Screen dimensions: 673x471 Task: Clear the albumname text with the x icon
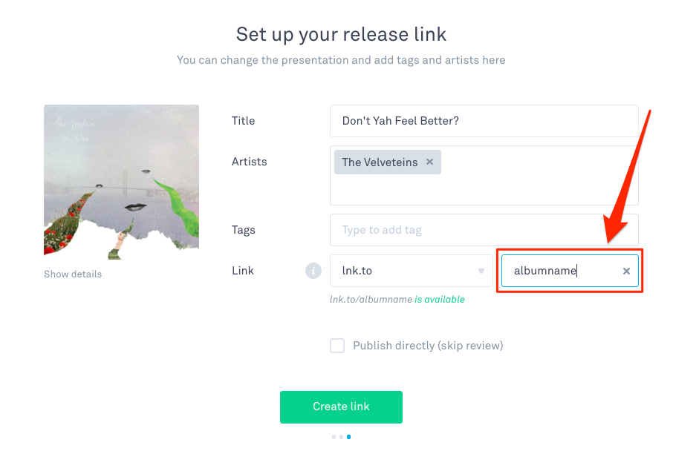pos(626,271)
